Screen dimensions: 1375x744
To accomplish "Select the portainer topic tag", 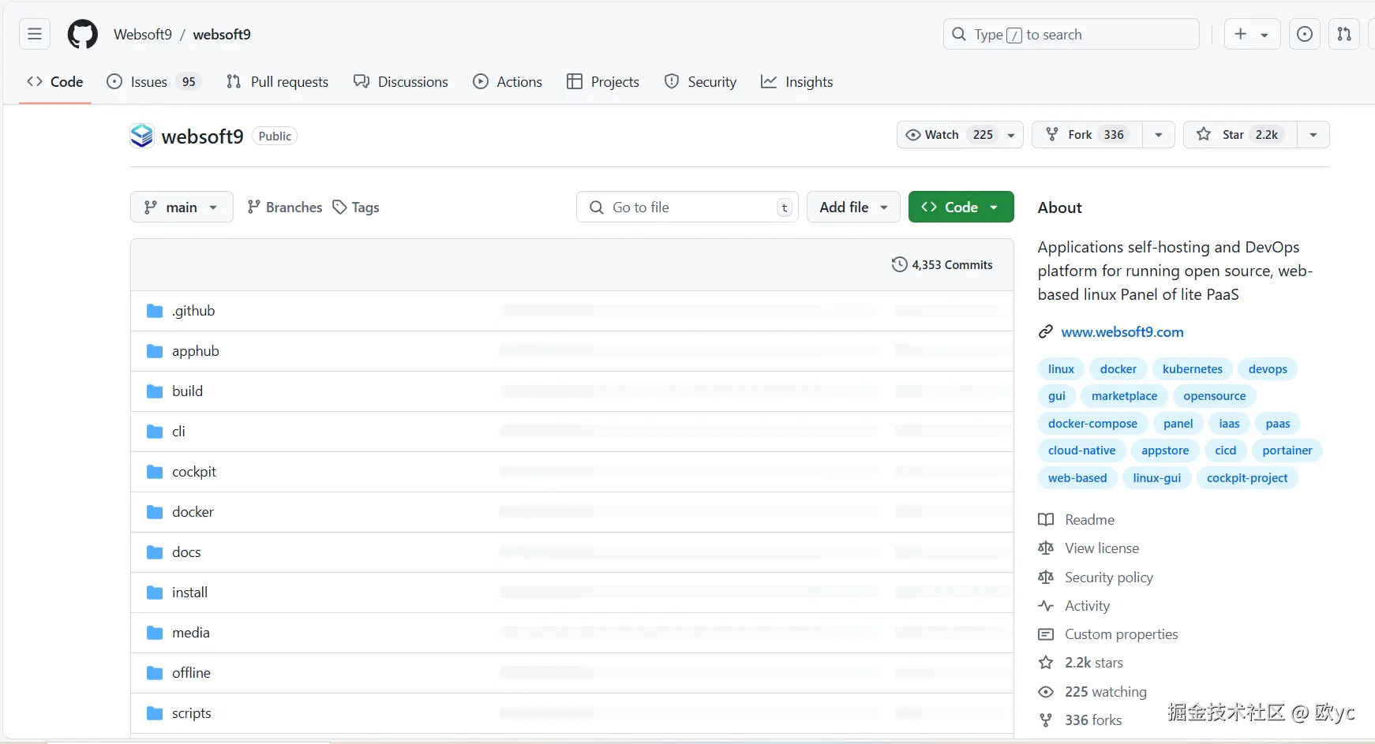I will (1287, 451).
